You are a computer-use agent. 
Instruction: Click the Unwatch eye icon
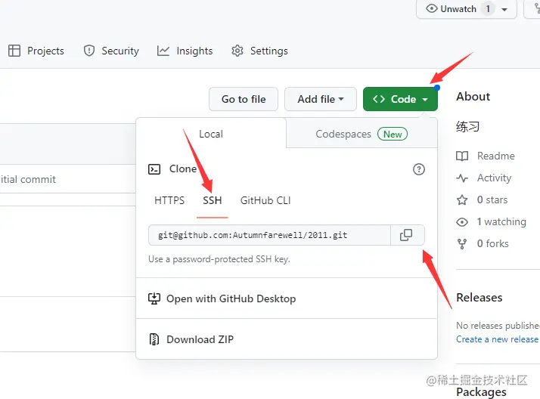(x=432, y=8)
